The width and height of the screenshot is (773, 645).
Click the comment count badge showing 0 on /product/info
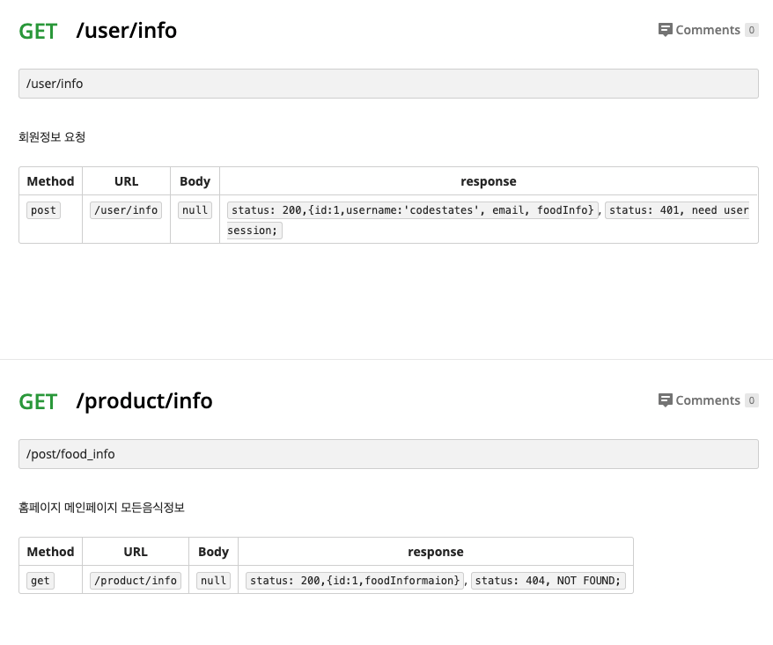[x=751, y=400]
